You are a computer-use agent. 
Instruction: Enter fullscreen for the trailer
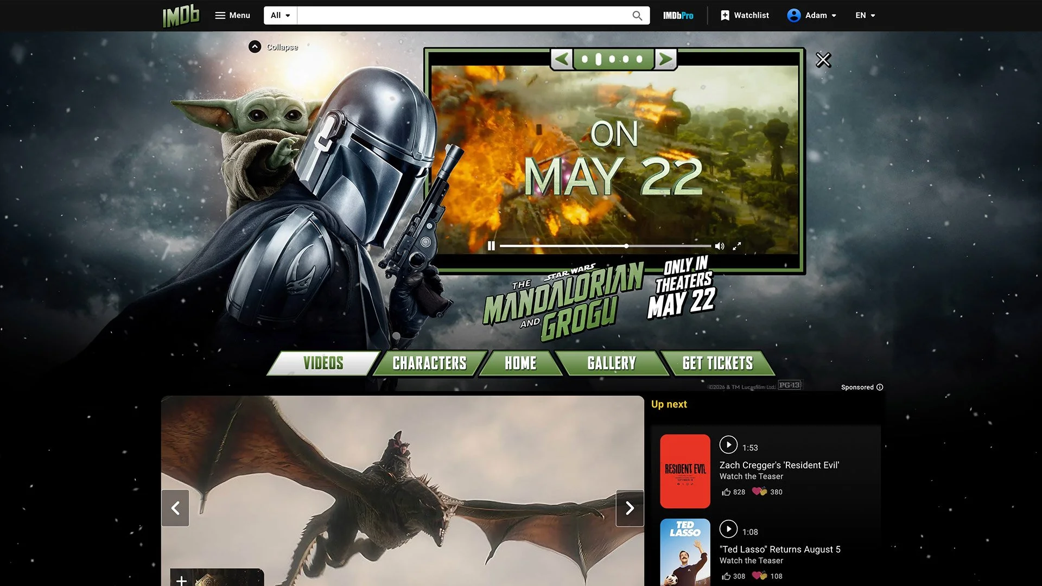tap(737, 246)
